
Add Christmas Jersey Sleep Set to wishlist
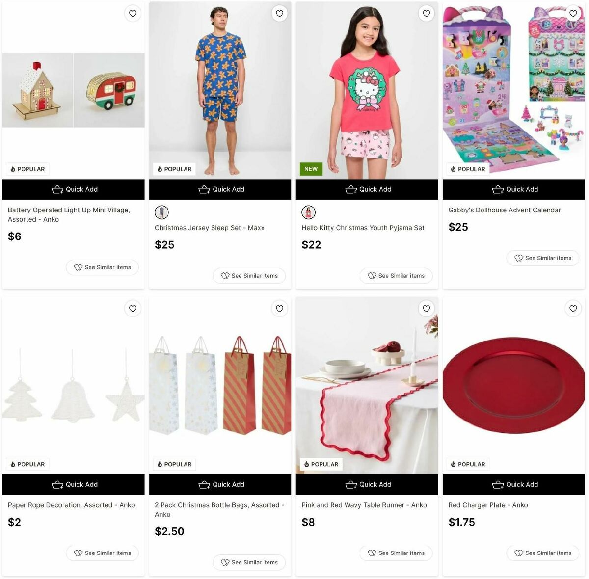(279, 14)
